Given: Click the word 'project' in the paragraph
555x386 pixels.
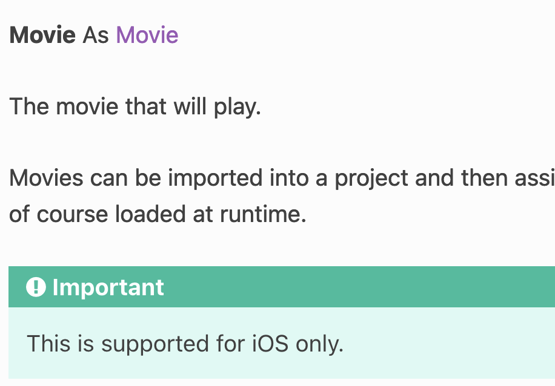Looking at the screenshot, I should 371,178.
